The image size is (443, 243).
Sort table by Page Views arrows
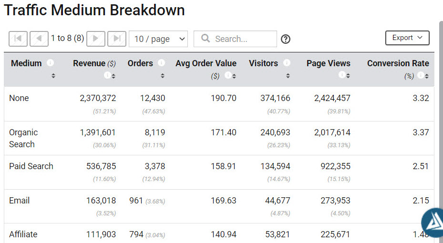click(348, 76)
